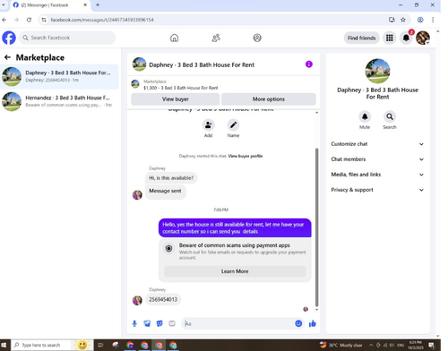
Task: Click the browser reload icon
Action: [29, 20]
